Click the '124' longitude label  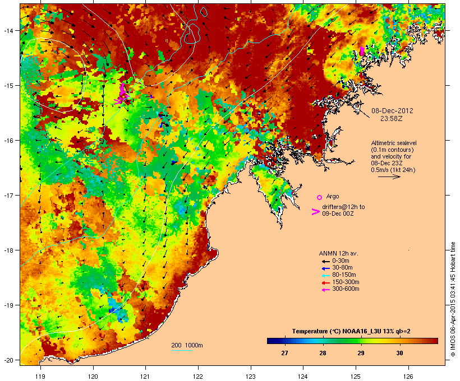tap(303, 377)
